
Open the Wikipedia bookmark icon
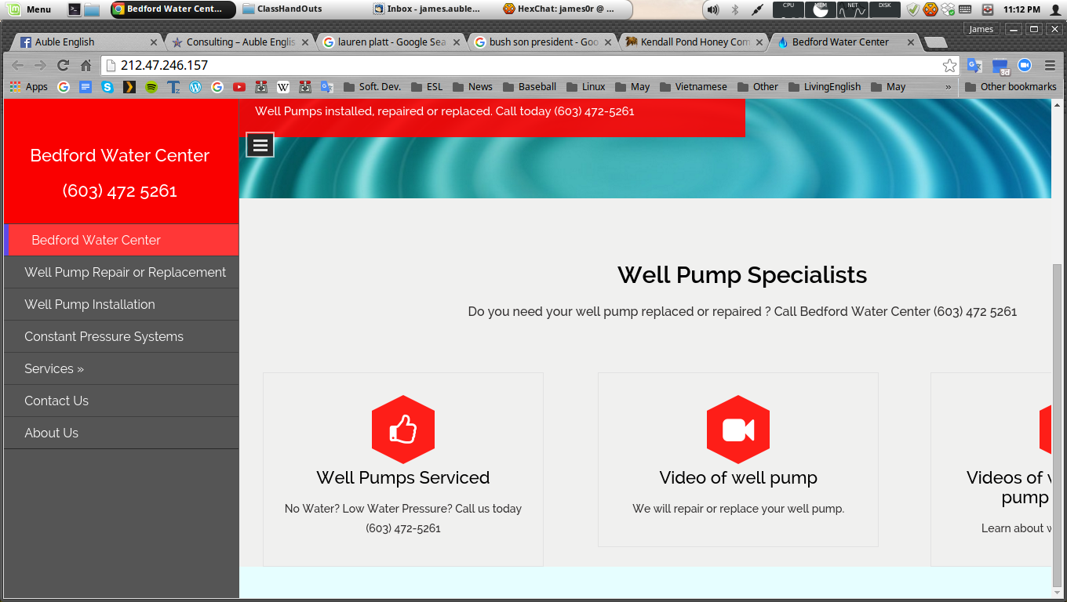pos(283,87)
